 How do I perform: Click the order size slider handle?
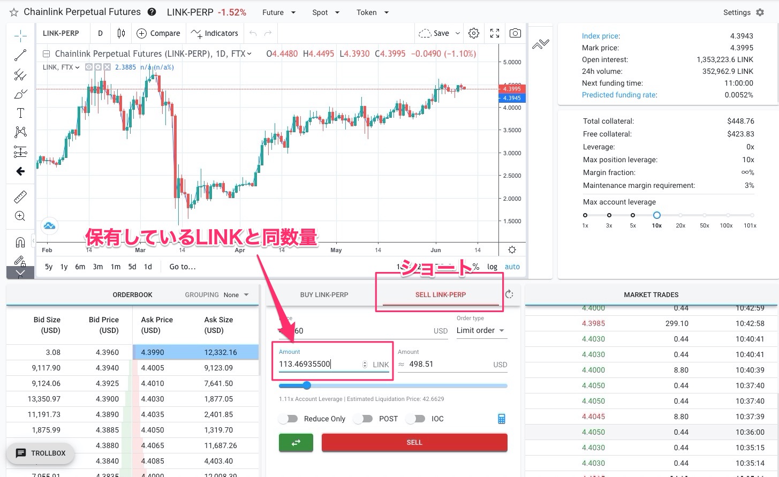tap(307, 385)
